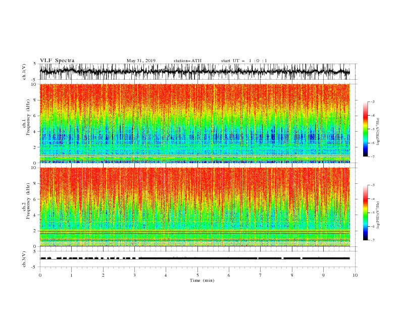Click the "5" tick label of ch.1(V) waveform axis
The height and width of the screenshot is (309, 400).
[35, 64]
